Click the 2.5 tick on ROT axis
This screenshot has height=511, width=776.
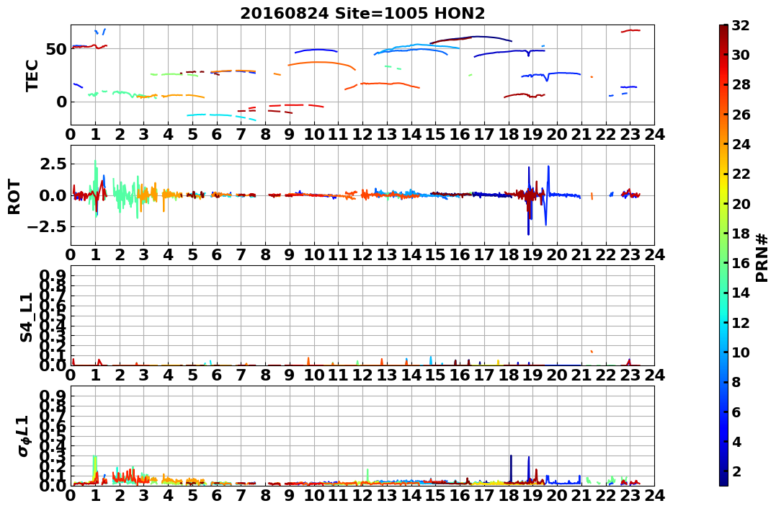click(x=53, y=164)
